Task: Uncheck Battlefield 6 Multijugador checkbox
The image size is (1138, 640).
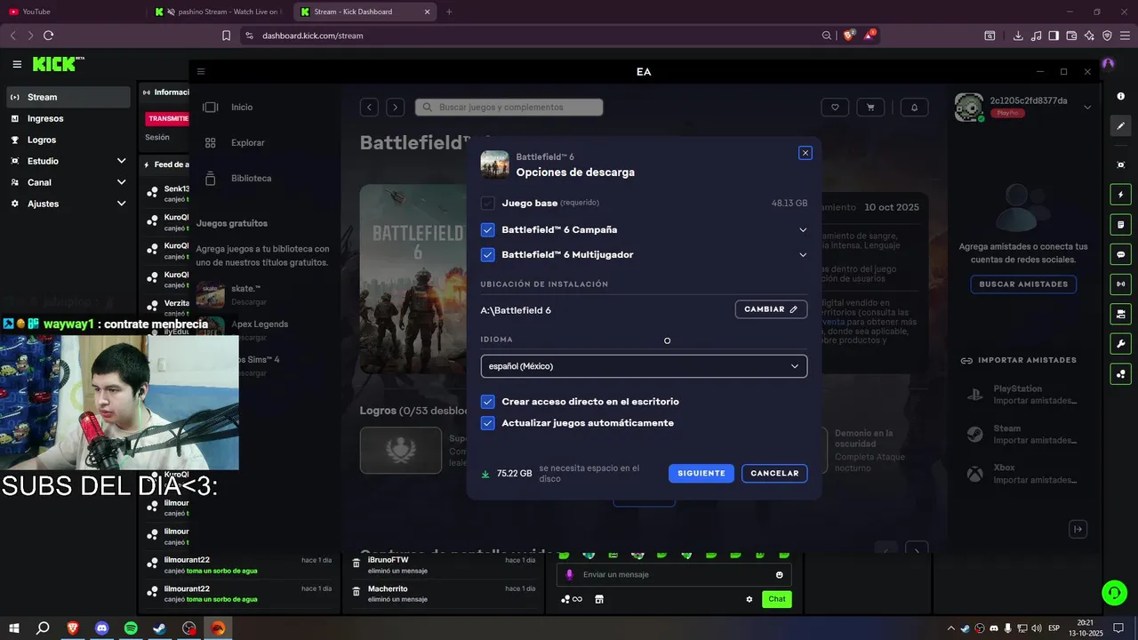Action: click(487, 254)
